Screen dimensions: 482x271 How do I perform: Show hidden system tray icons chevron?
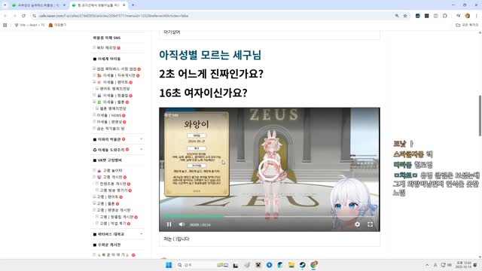pos(427,265)
